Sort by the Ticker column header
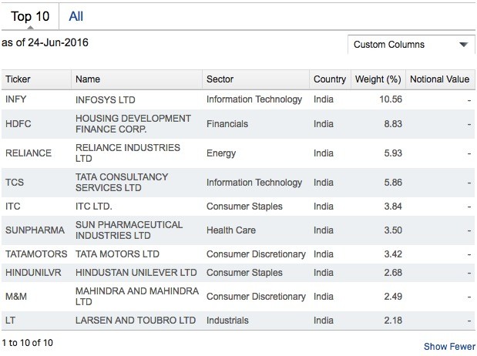The image size is (477, 356). [x=18, y=79]
